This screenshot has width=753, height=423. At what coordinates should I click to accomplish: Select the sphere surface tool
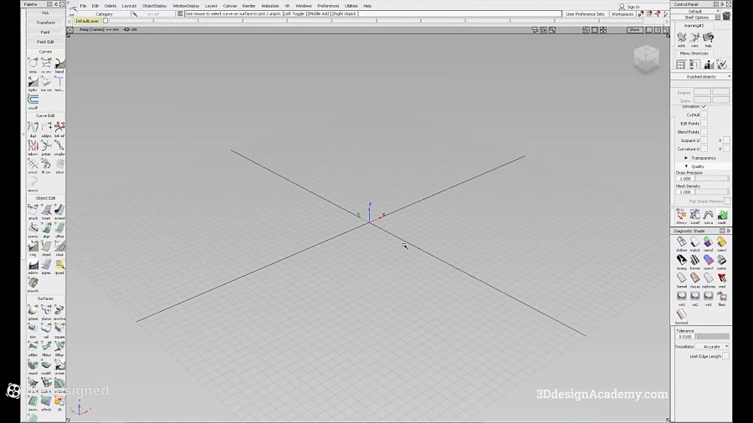click(x=33, y=310)
